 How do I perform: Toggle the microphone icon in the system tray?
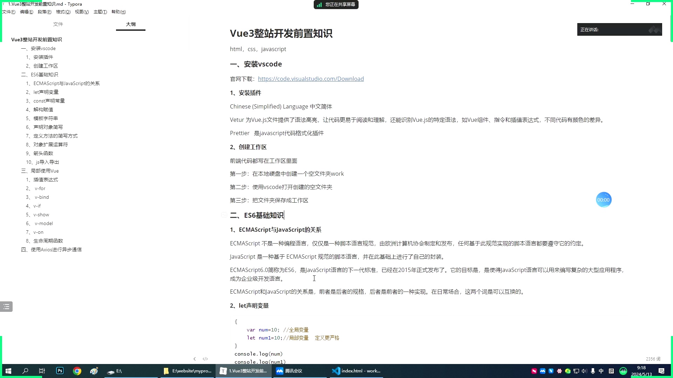(x=593, y=371)
